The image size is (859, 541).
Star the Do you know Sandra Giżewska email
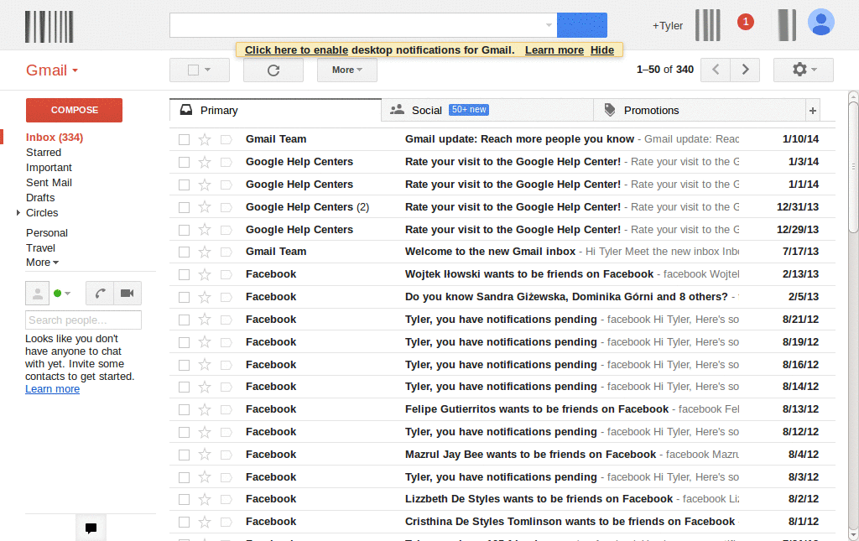tap(205, 297)
